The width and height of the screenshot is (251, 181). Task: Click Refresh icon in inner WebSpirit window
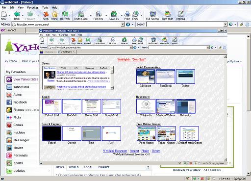[88, 41]
